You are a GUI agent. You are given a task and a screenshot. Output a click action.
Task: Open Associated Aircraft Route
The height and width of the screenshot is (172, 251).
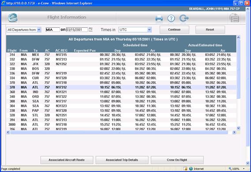(x=67, y=160)
